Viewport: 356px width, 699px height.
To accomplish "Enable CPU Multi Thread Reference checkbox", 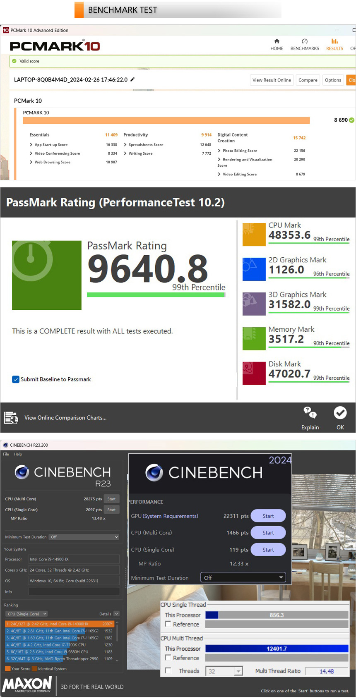I will [168, 658].
